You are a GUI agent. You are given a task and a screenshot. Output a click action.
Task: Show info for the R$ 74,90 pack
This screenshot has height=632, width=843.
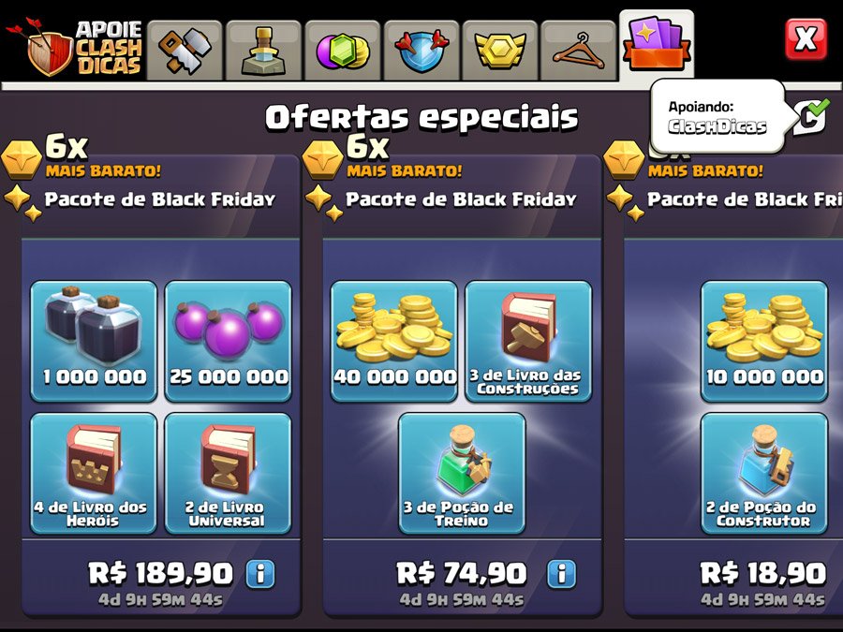pyautogui.click(x=561, y=573)
